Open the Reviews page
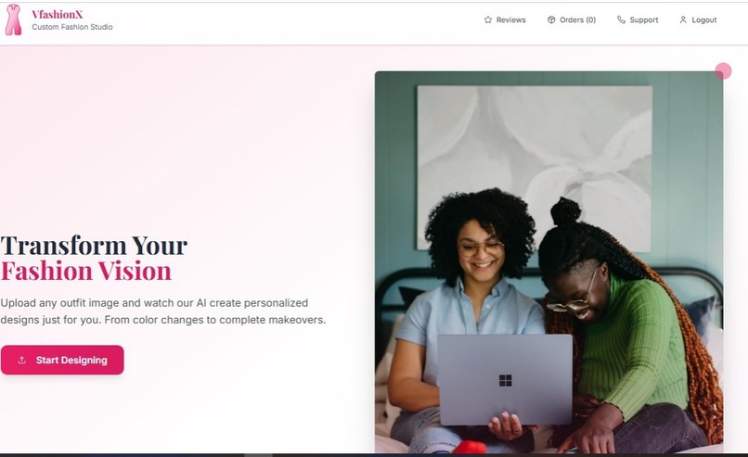 tap(505, 20)
